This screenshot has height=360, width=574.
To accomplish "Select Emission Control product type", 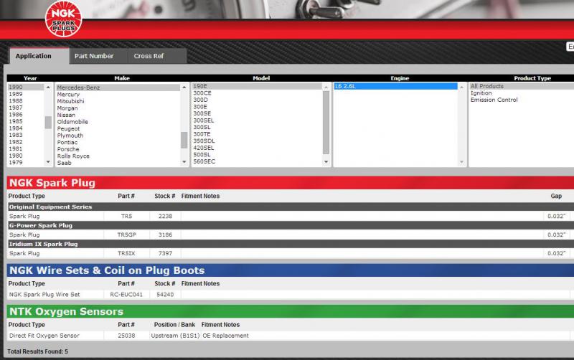I will pyautogui.click(x=494, y=100).
